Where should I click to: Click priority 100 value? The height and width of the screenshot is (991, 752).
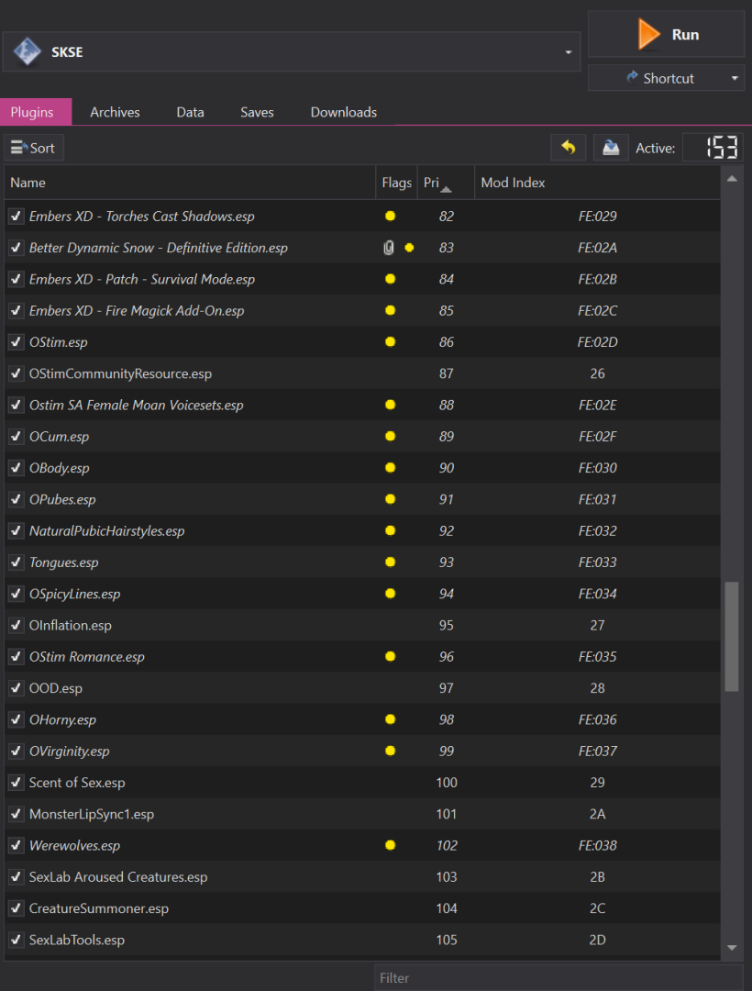pos(447,783)
